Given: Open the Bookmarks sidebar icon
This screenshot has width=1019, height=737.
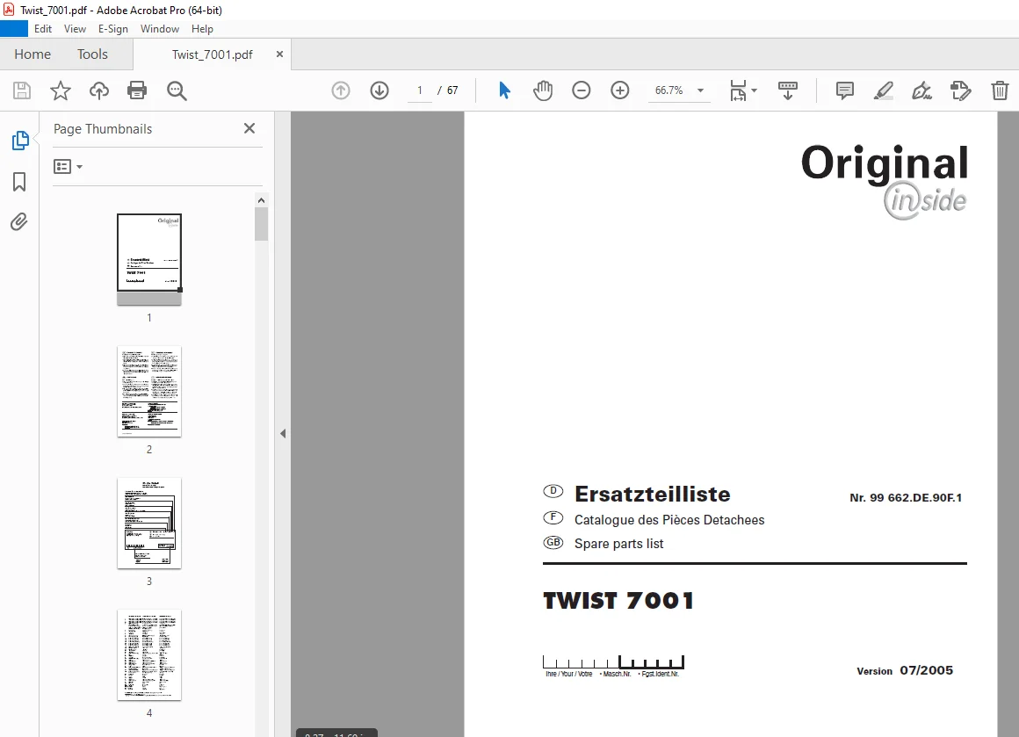Looking at the screenshot, I should (19, 181).
